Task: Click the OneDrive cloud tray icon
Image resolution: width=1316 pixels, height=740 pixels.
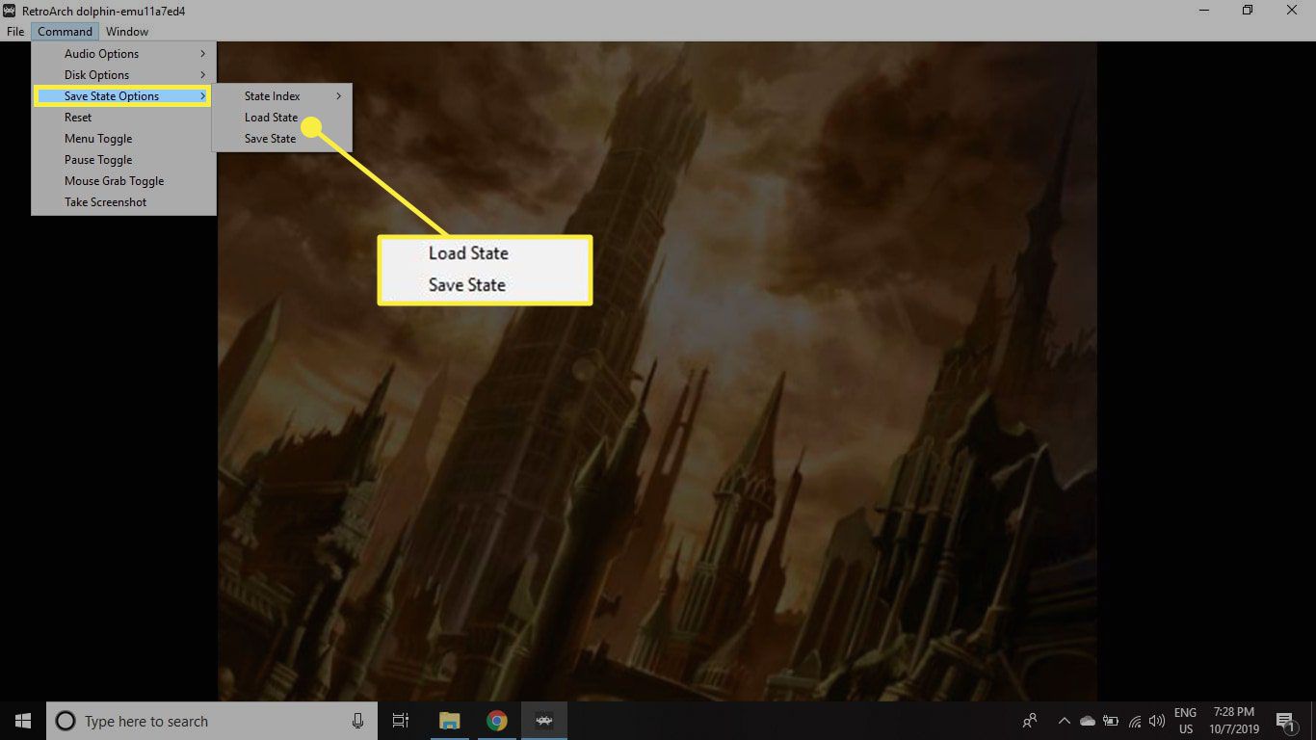Action: coord(1088,721)
